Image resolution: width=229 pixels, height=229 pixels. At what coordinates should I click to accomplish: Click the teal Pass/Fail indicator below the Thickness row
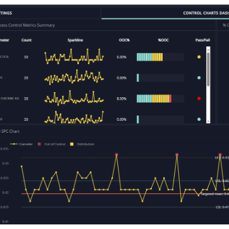pos(199,119)
